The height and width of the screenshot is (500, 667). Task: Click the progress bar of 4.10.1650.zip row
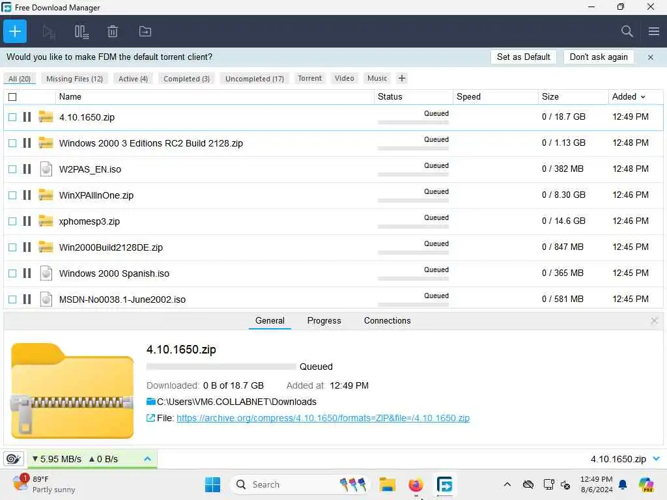413,122
